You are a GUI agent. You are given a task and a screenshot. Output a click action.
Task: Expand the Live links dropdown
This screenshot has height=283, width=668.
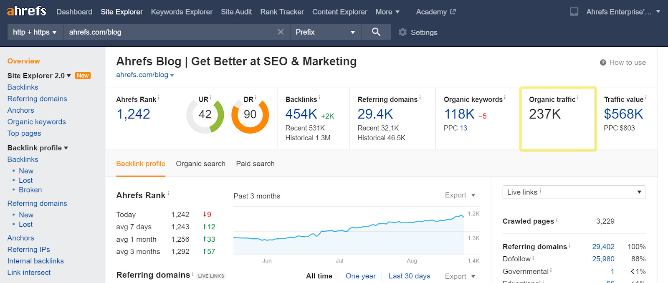(x=574, y=192)
